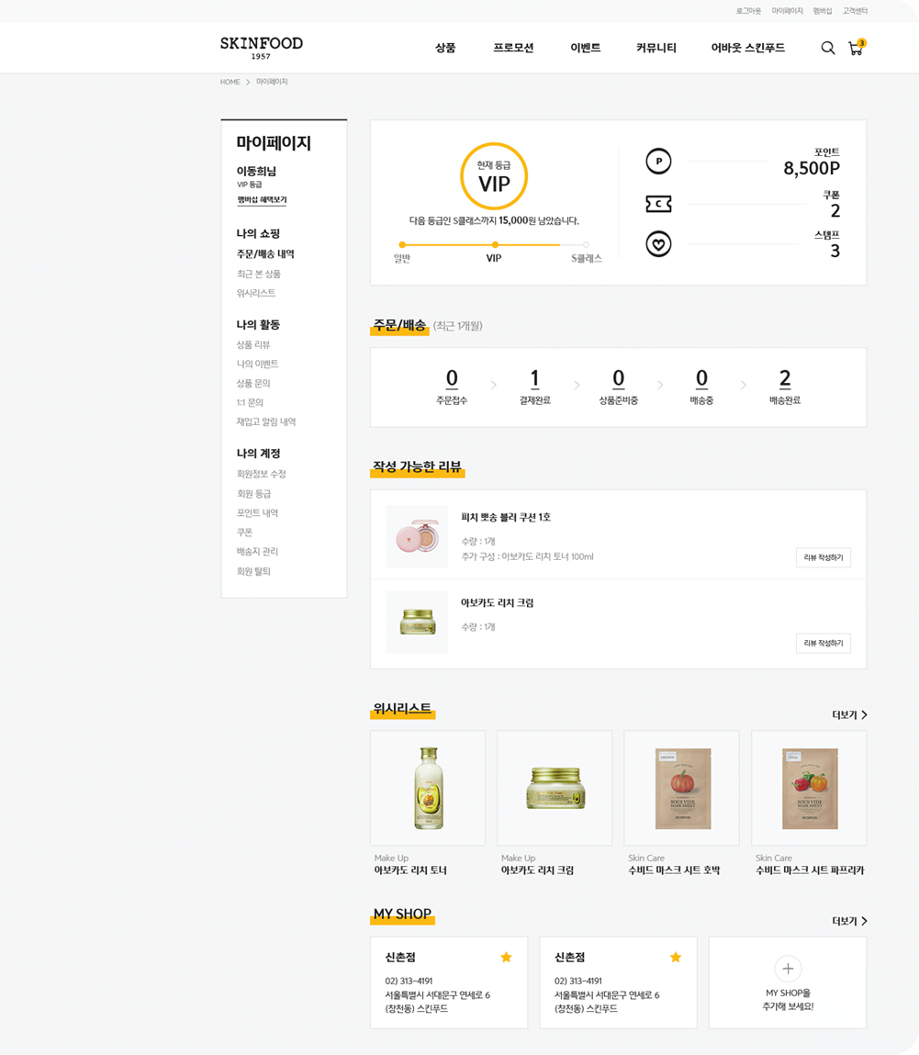Expand 위시리스트 with its 더보기 arrow

(x=850, y=714)
